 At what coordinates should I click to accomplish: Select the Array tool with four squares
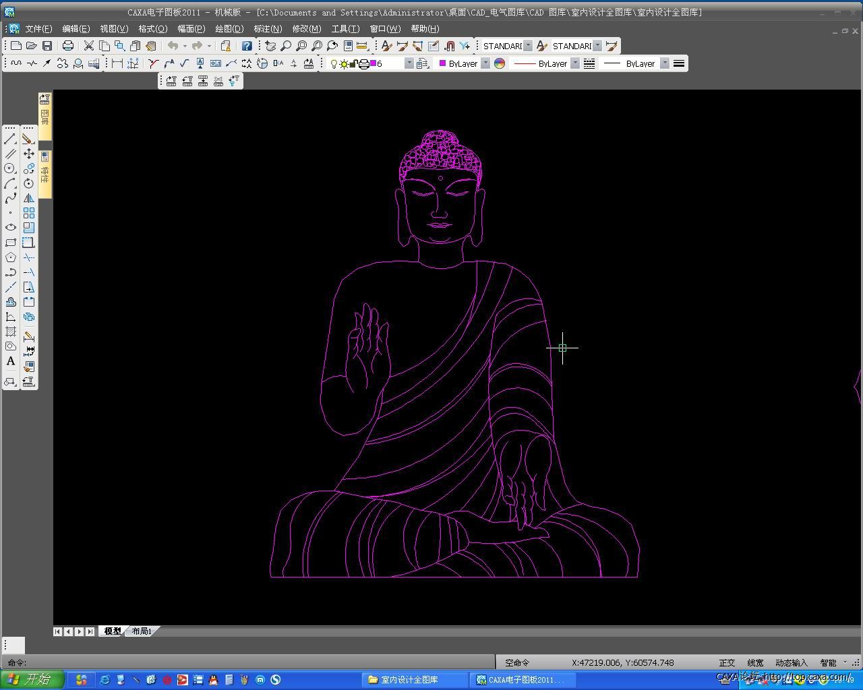pyautogui.click(x=28, y=212)
